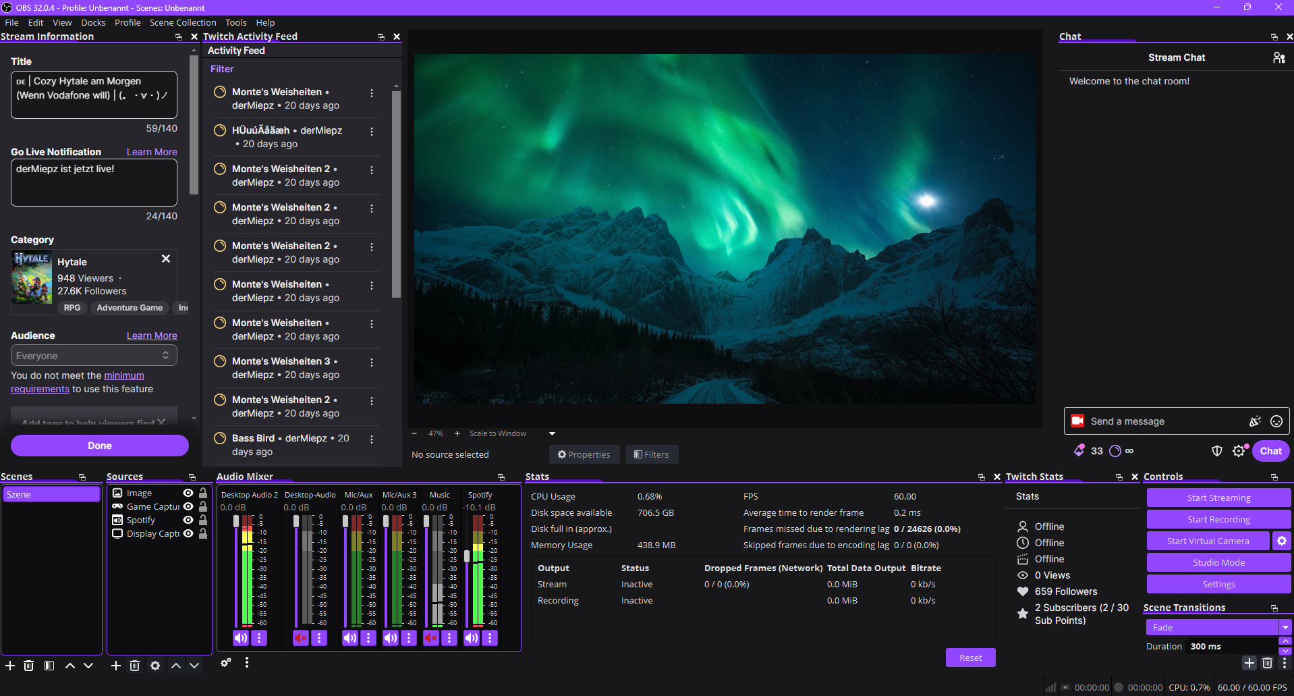The height and width of the screenshot is (696, 1294).
Task: Lock the Spotify source
Action: [203, 520]
